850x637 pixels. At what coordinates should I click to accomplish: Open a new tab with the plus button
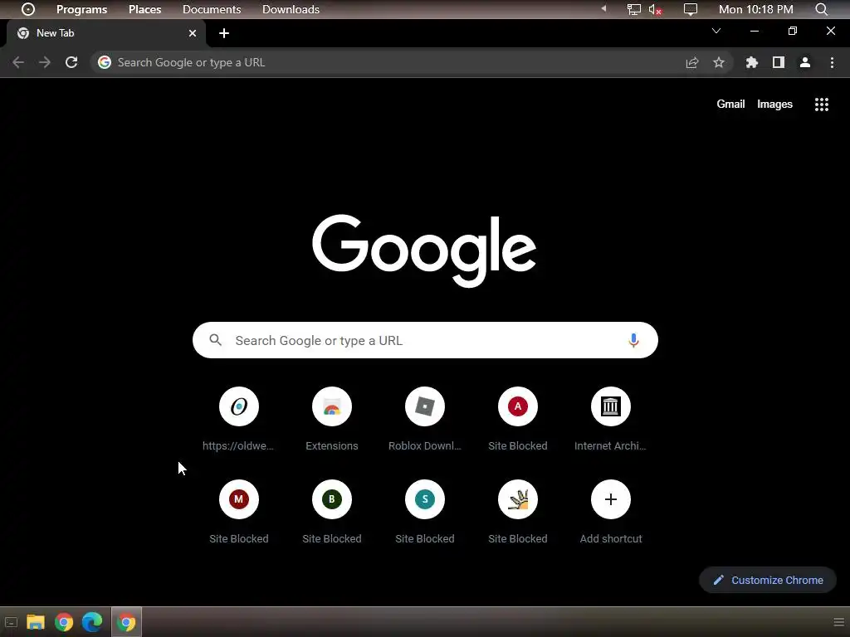coord(224,33)
